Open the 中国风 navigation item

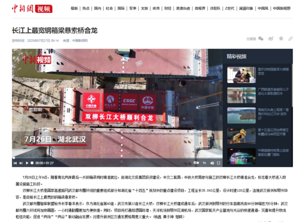[263, 8]
